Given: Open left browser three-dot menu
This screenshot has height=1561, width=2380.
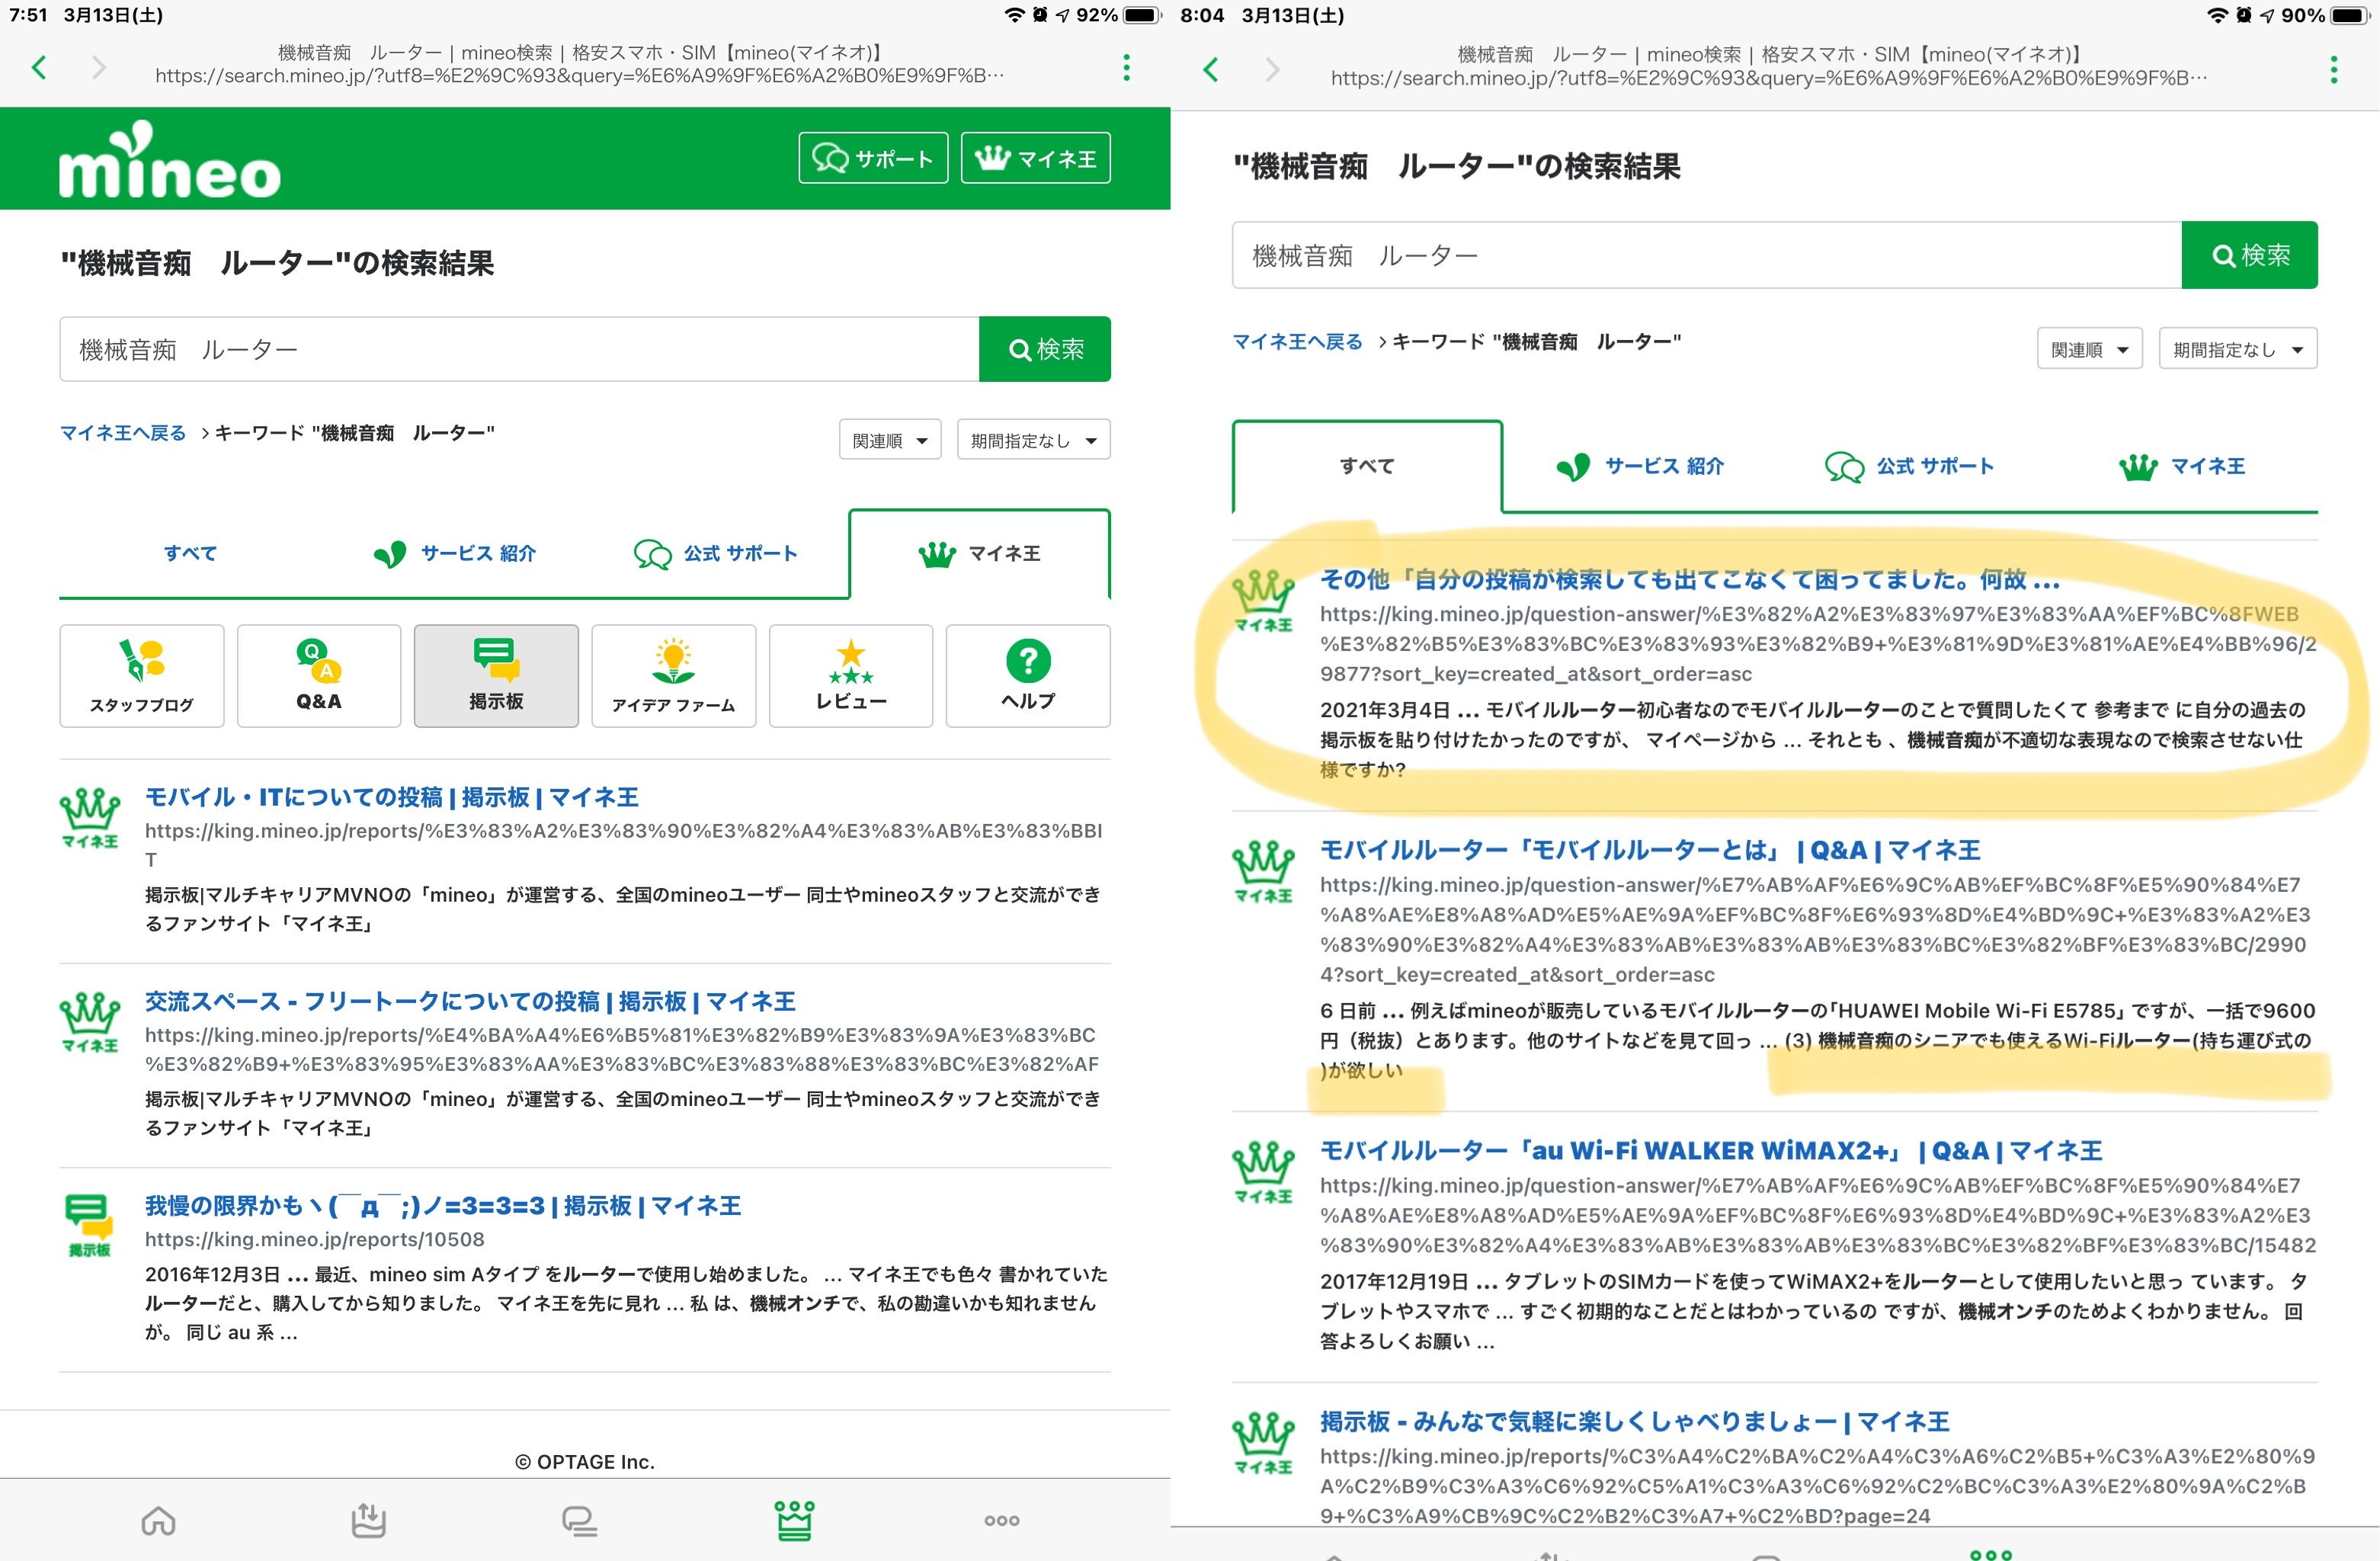Looking at the screenshot, I should [x=1126, y=68].
